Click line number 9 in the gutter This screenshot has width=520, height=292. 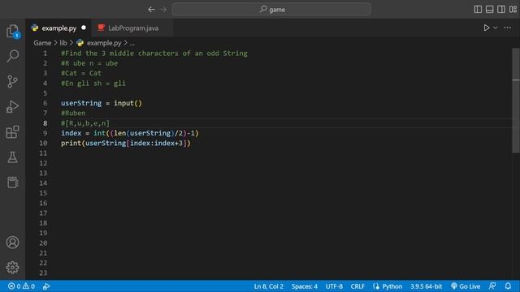(45, 133)
